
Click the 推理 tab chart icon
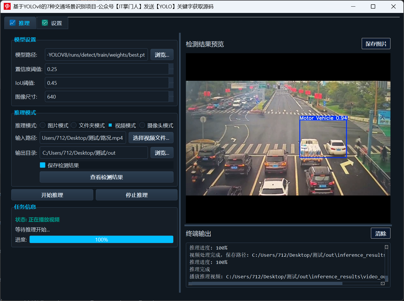12,23
